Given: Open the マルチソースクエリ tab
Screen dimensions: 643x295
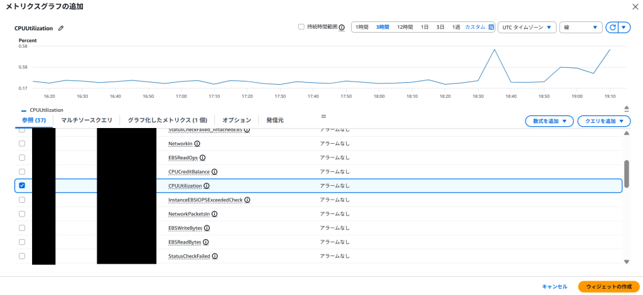Looking at the screenshot, I should [x=87, y=120].
